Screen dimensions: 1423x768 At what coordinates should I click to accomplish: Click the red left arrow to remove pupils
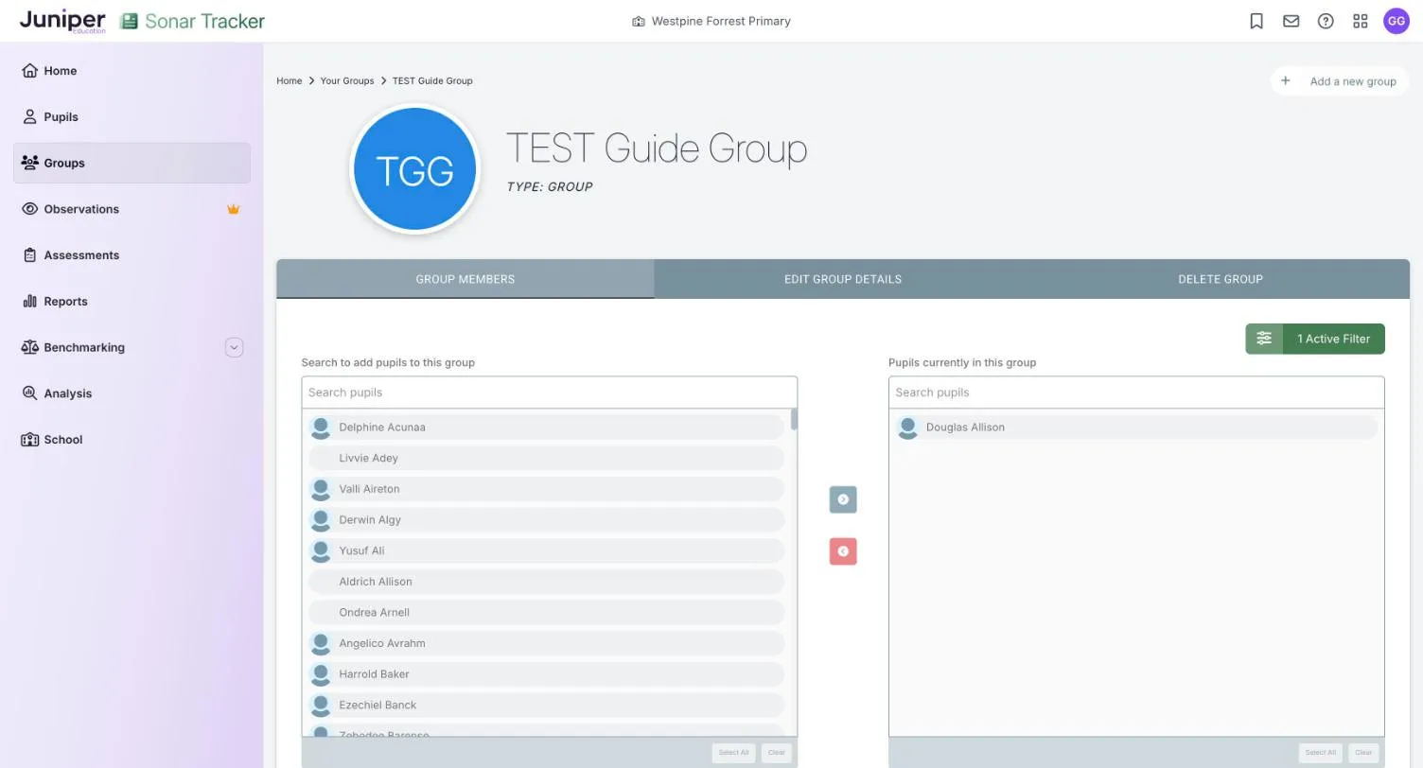tap(843, 551)
